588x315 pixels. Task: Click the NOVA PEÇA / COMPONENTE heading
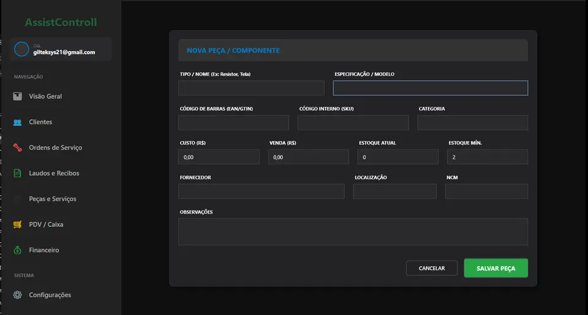[233, 51]
